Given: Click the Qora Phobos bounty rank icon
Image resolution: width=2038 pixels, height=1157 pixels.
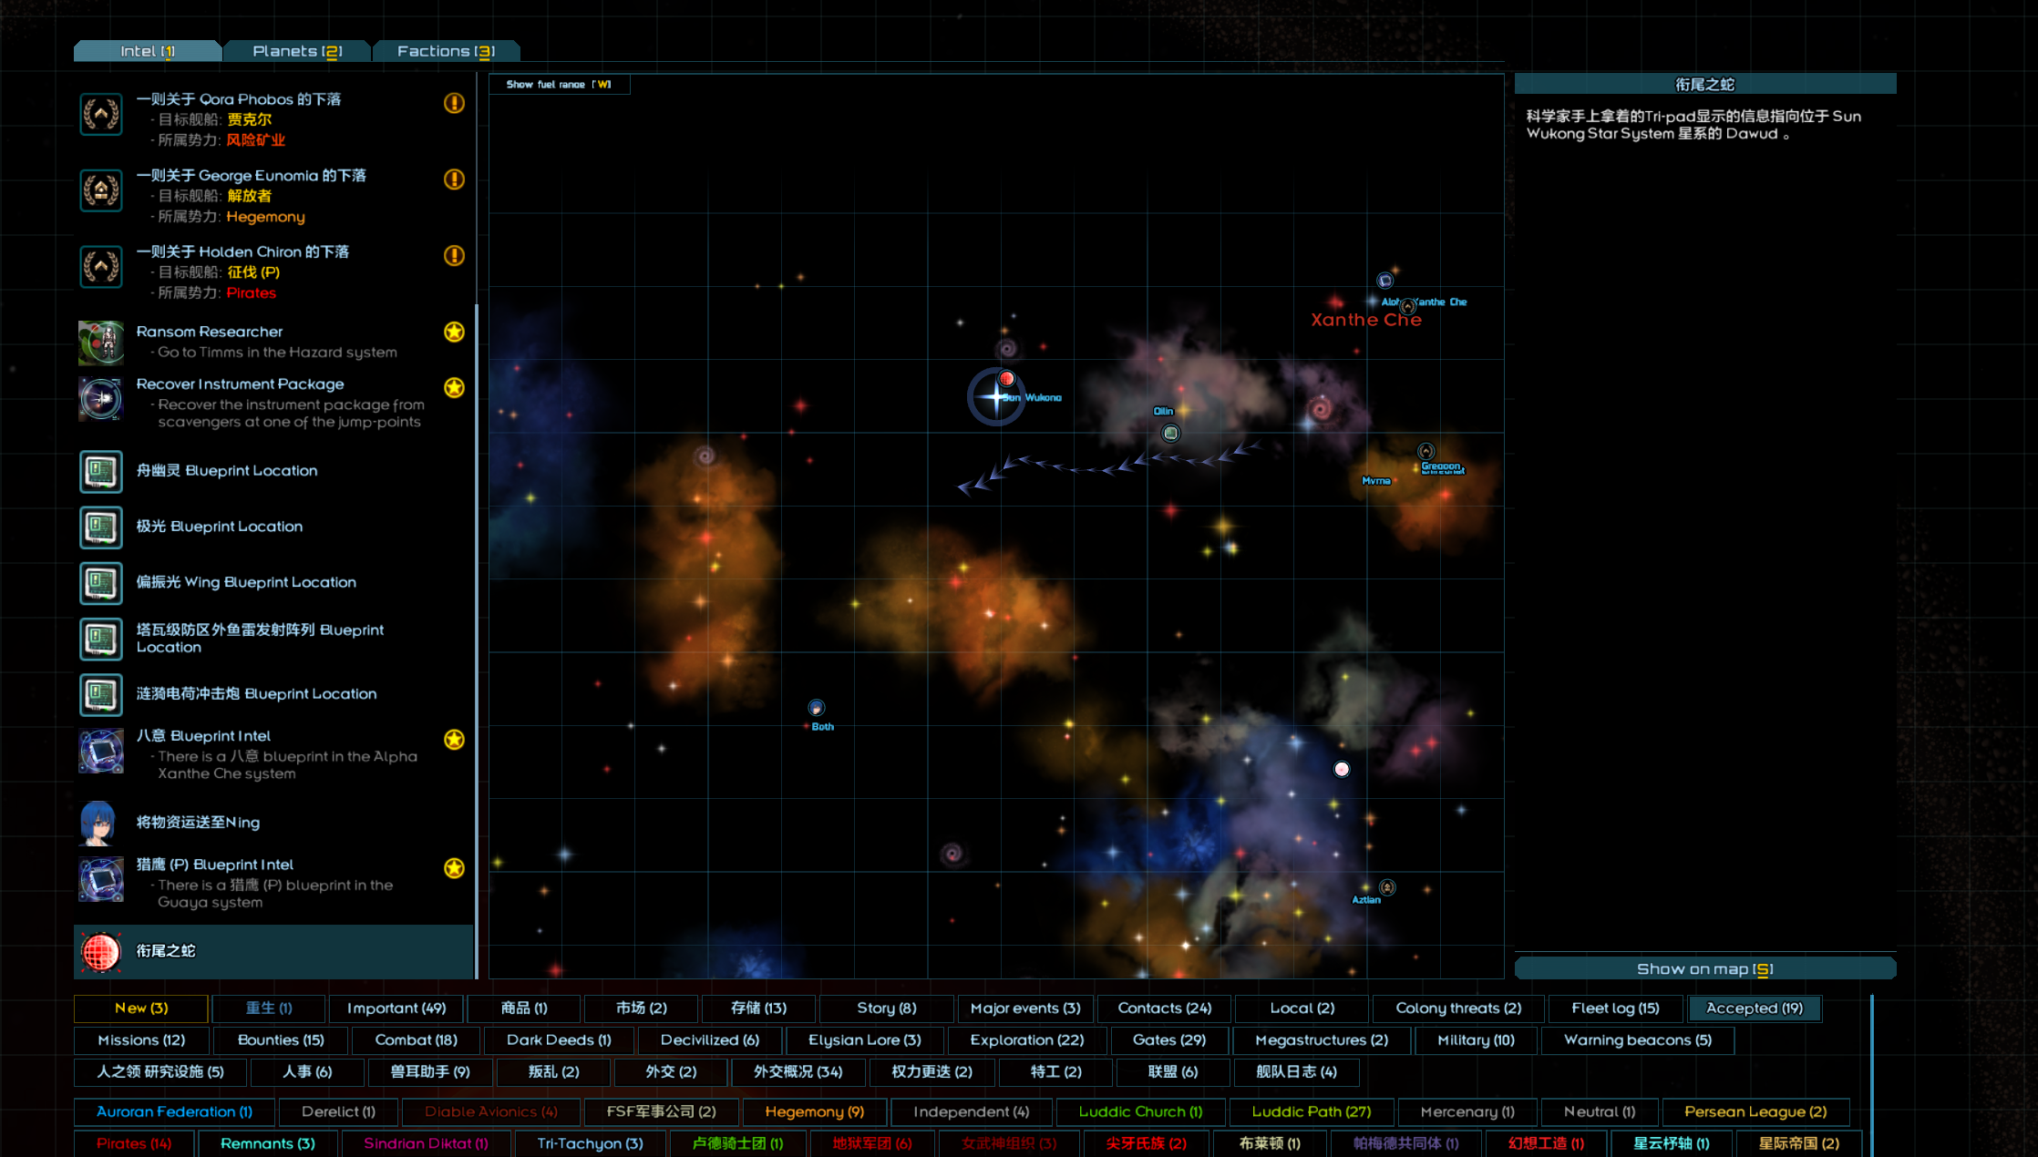Looking at the screenshot, I should pyautogui.click(x=101, y=115).
